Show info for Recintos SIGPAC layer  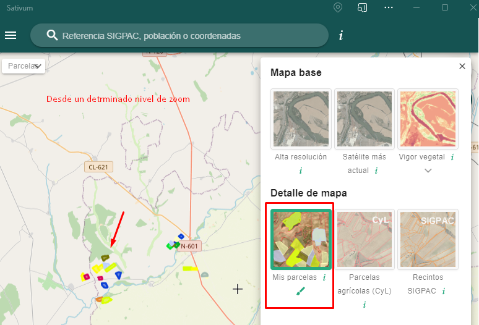(444, 290)
